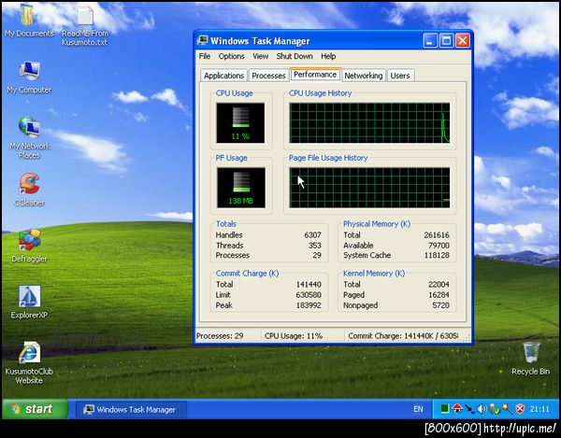Click the green CPU meter tray icon
The image size is (561, 438).
pos(445,409)
